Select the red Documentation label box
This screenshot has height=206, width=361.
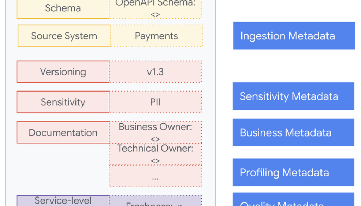(63, 133)
